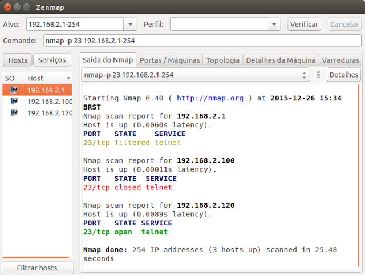Click the Host column header
This screenshot has height=275, width=365.
(x=48, y=78)
